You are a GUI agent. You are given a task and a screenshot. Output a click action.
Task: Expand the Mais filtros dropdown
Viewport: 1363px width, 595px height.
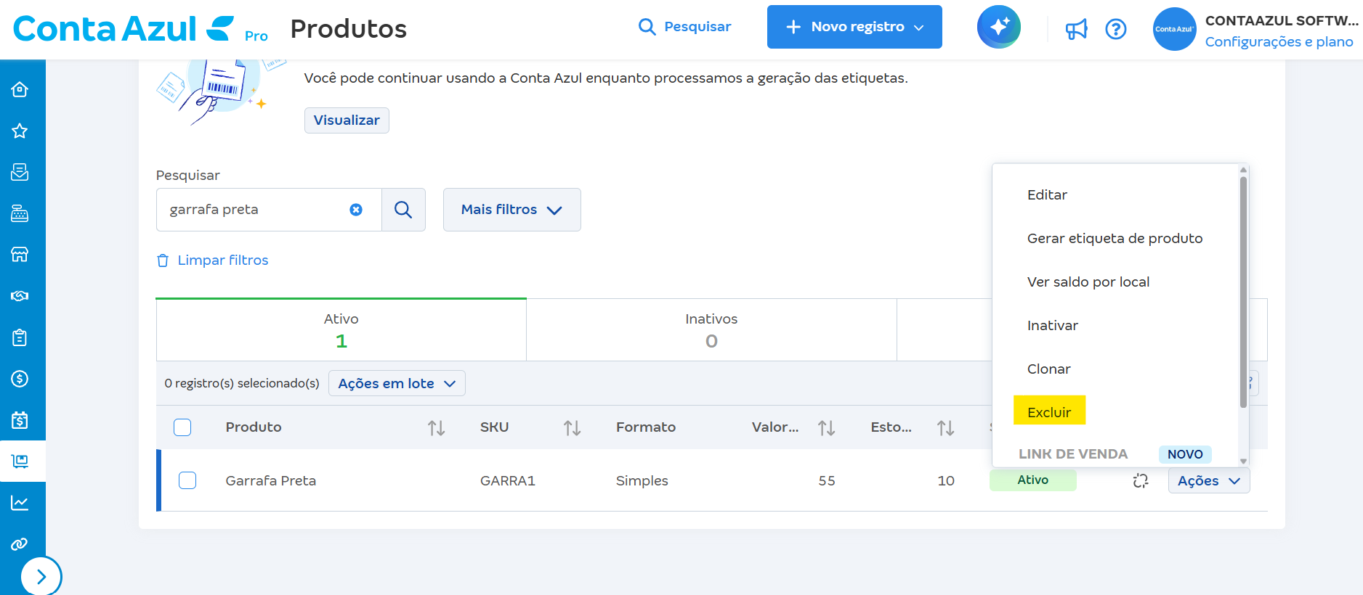tap(511, 210)
